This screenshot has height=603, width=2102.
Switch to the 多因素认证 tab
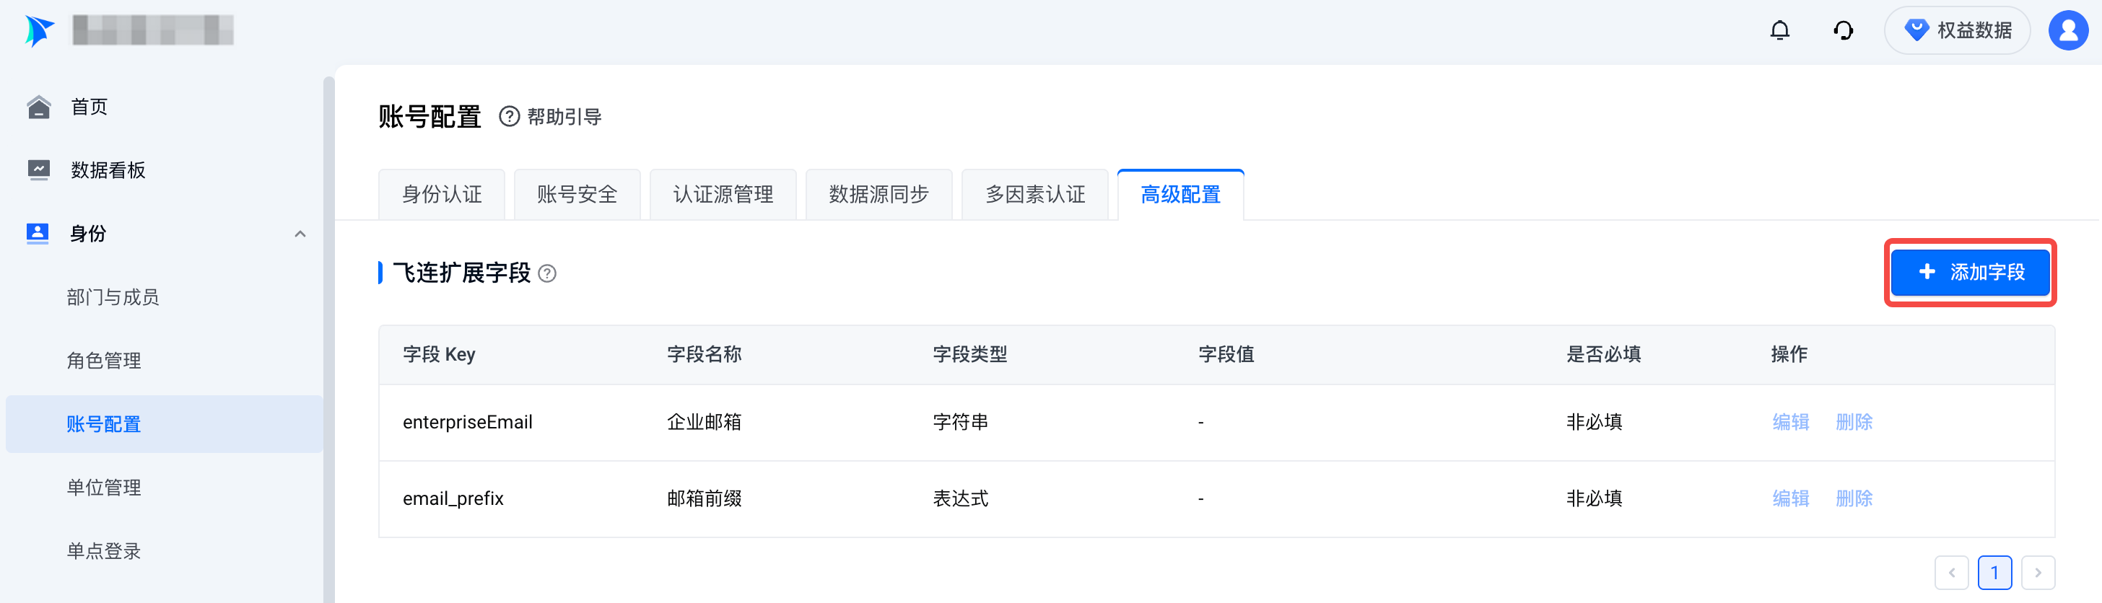(x=1034, y=195)
